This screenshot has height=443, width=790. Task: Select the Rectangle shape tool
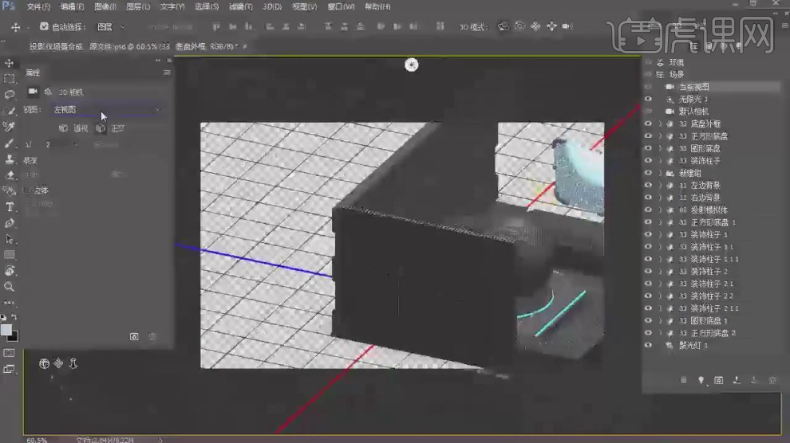point(9,255)
